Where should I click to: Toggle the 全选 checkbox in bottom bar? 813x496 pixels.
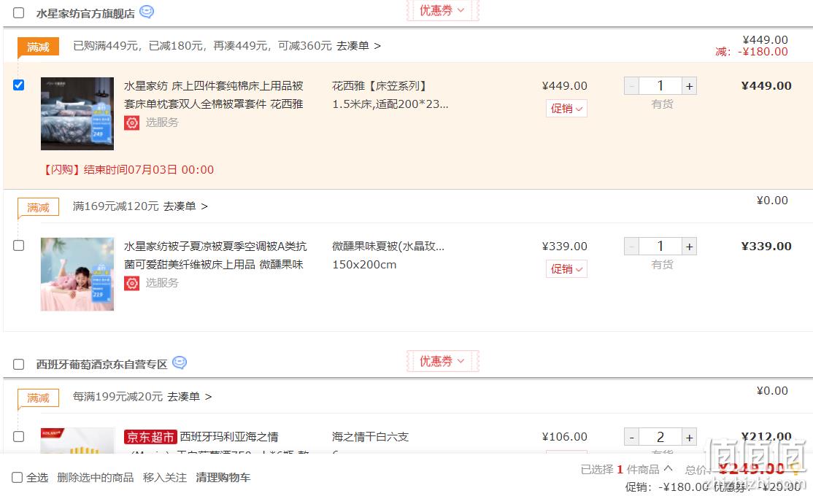[x=17, y=477]
